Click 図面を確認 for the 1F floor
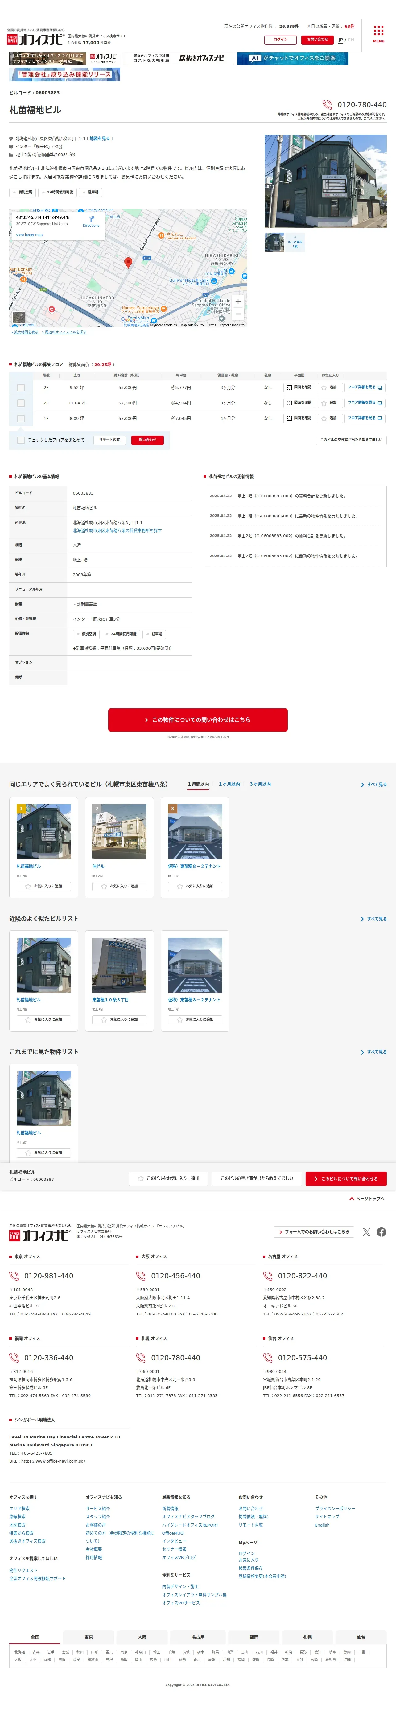The image size is (396, 1723). pyautogui.click(x=299, y=418)
